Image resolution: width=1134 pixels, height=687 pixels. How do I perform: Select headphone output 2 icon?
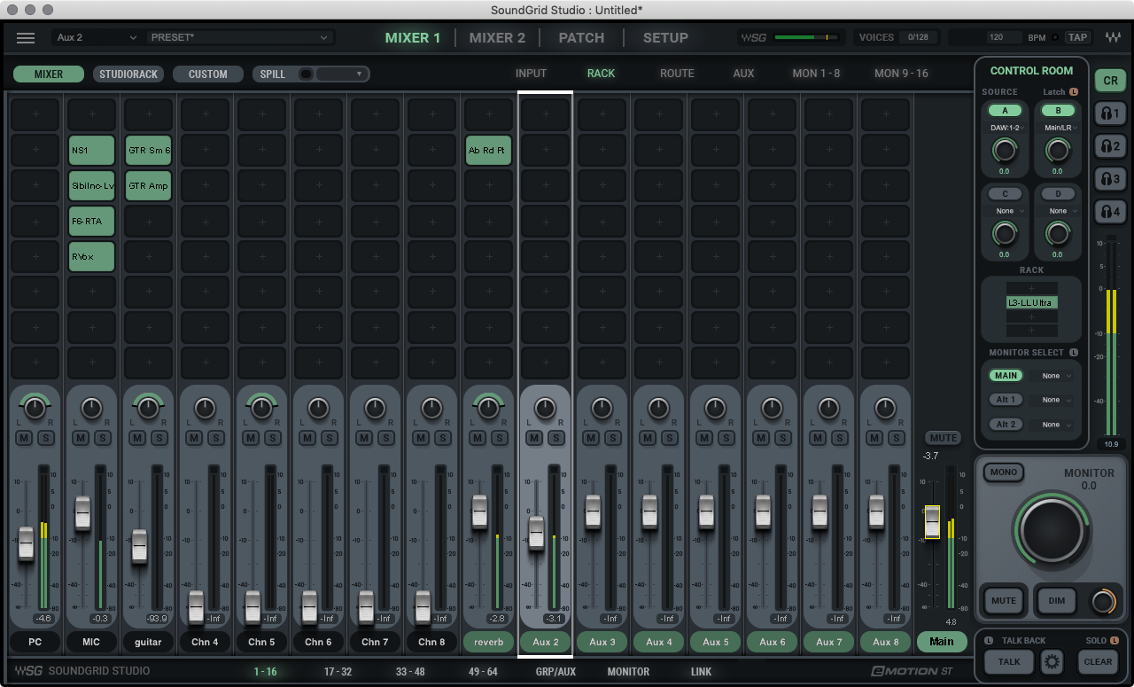pos(1111,146)
